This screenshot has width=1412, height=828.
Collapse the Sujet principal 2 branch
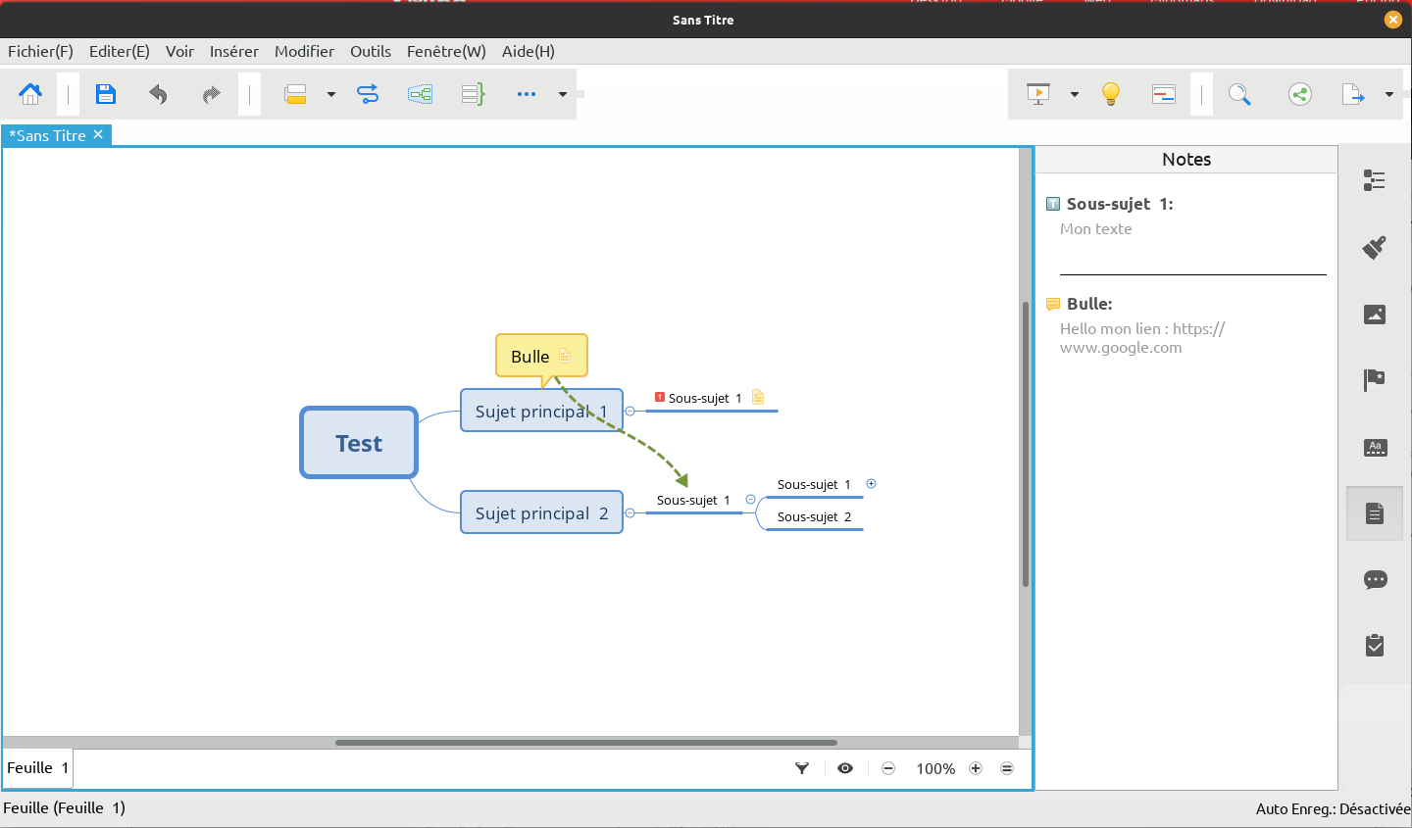[x=630, y=513]
